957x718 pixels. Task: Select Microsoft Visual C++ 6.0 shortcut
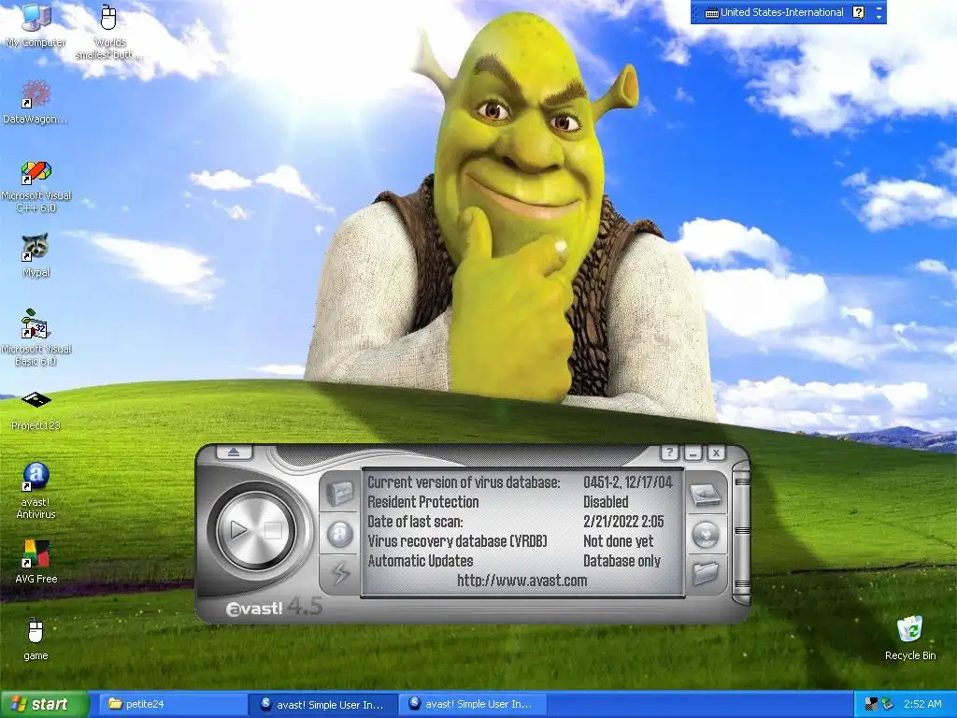(x=36, y=187)
